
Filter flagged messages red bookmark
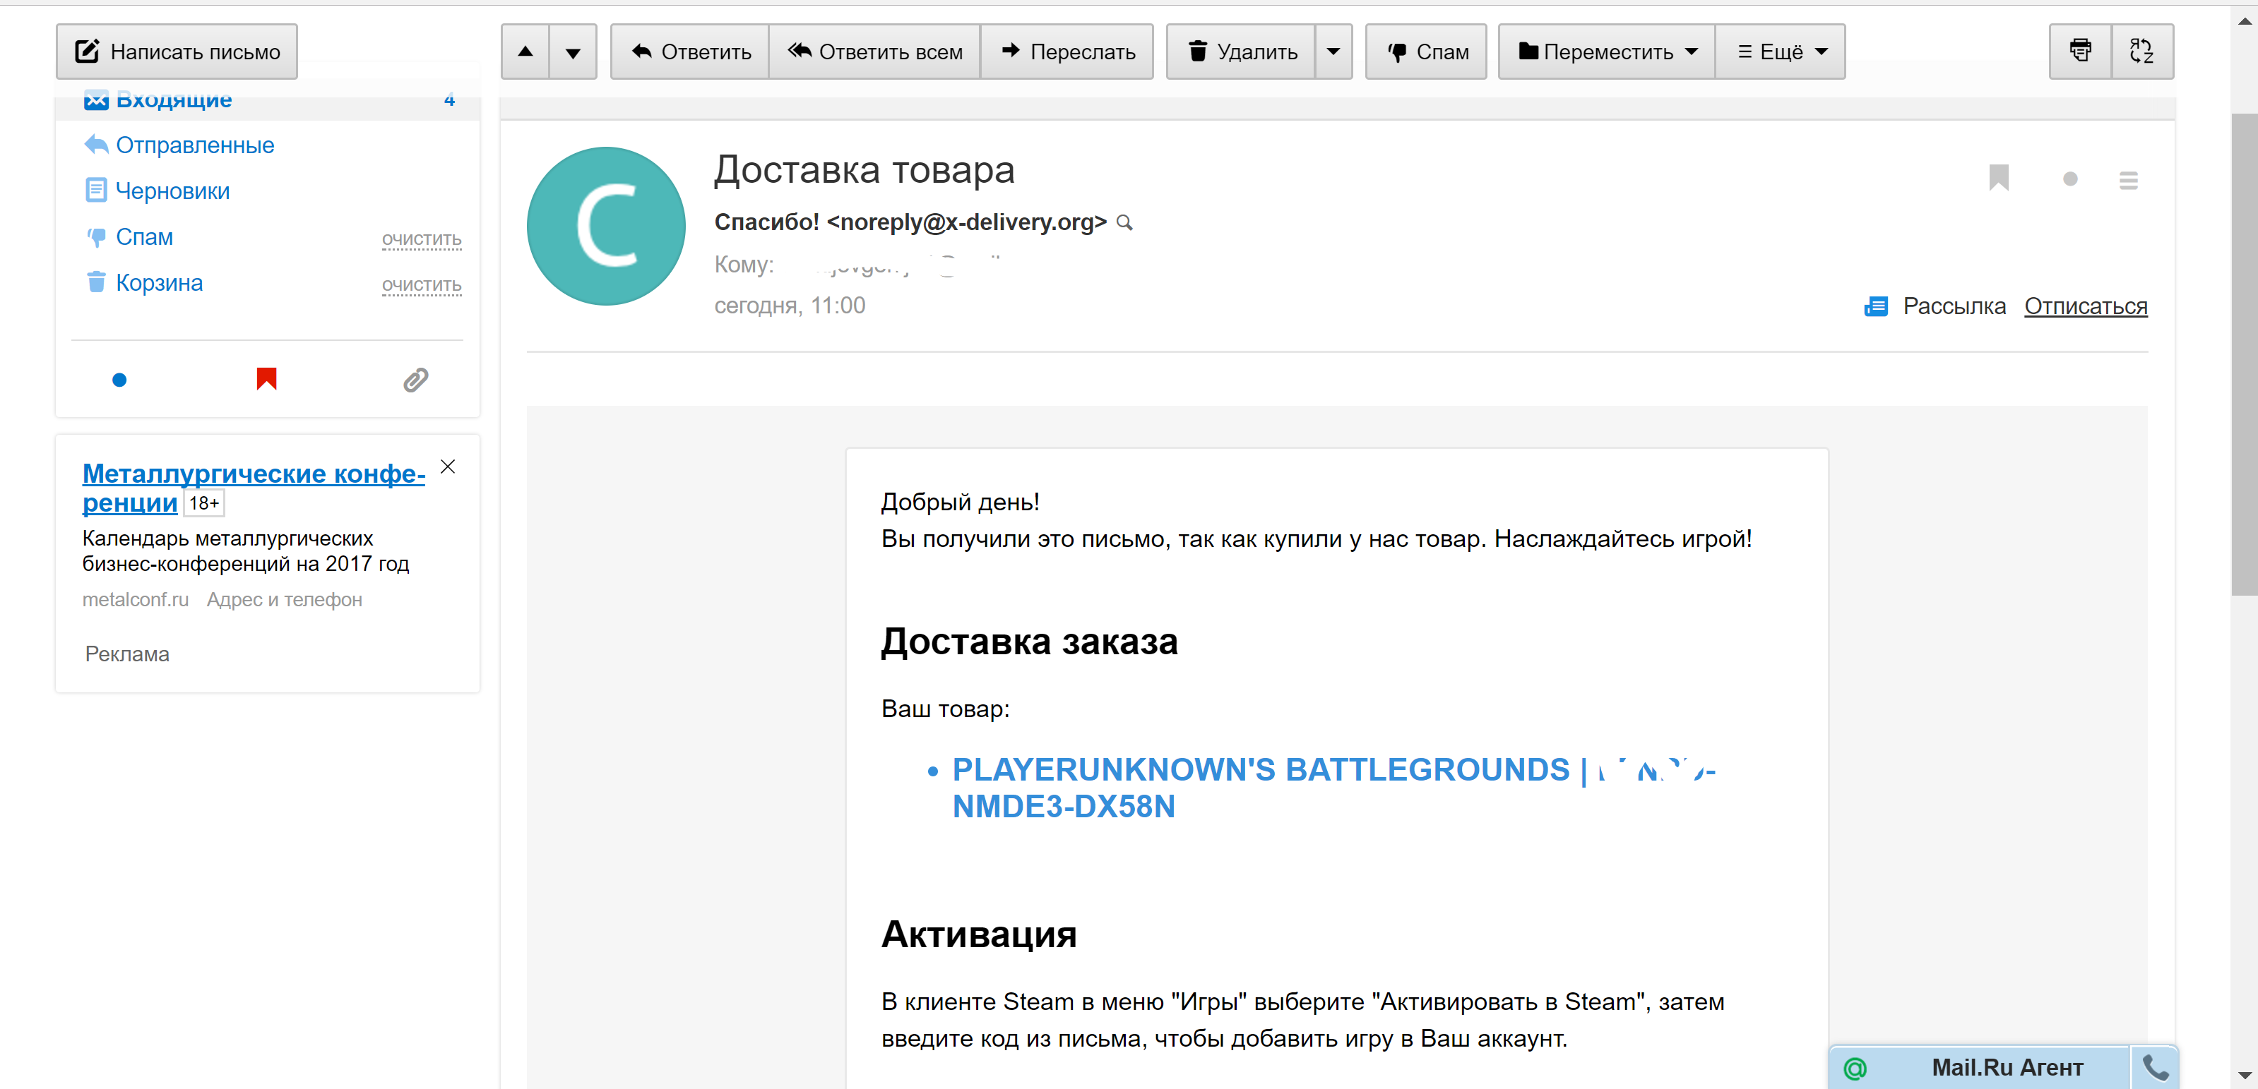266,378
